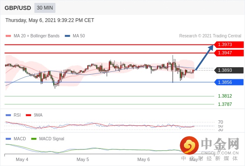Screen dimensions: 245x166
Task: Click the MACD blue legend swatch
Action: tap(8, 139)
